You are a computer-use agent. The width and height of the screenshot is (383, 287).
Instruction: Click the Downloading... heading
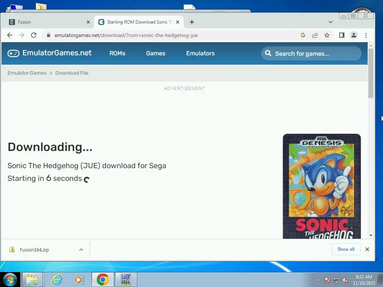[x=50, y=147]
